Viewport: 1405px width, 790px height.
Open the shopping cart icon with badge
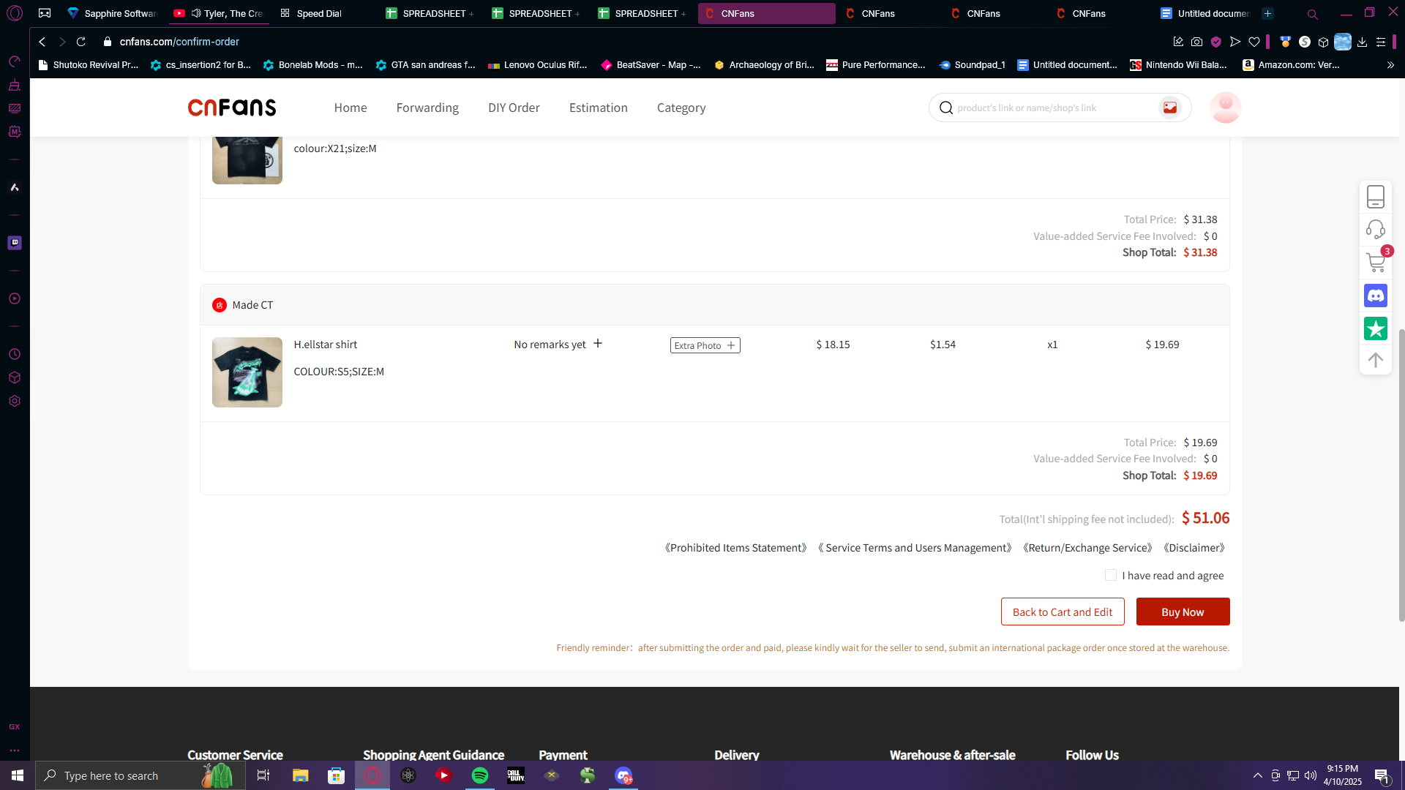[1376, 261]
